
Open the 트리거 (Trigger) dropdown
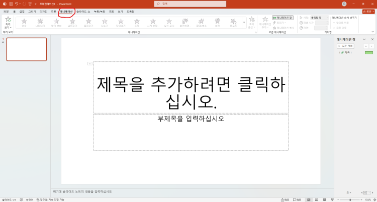[x=279, y=23]
